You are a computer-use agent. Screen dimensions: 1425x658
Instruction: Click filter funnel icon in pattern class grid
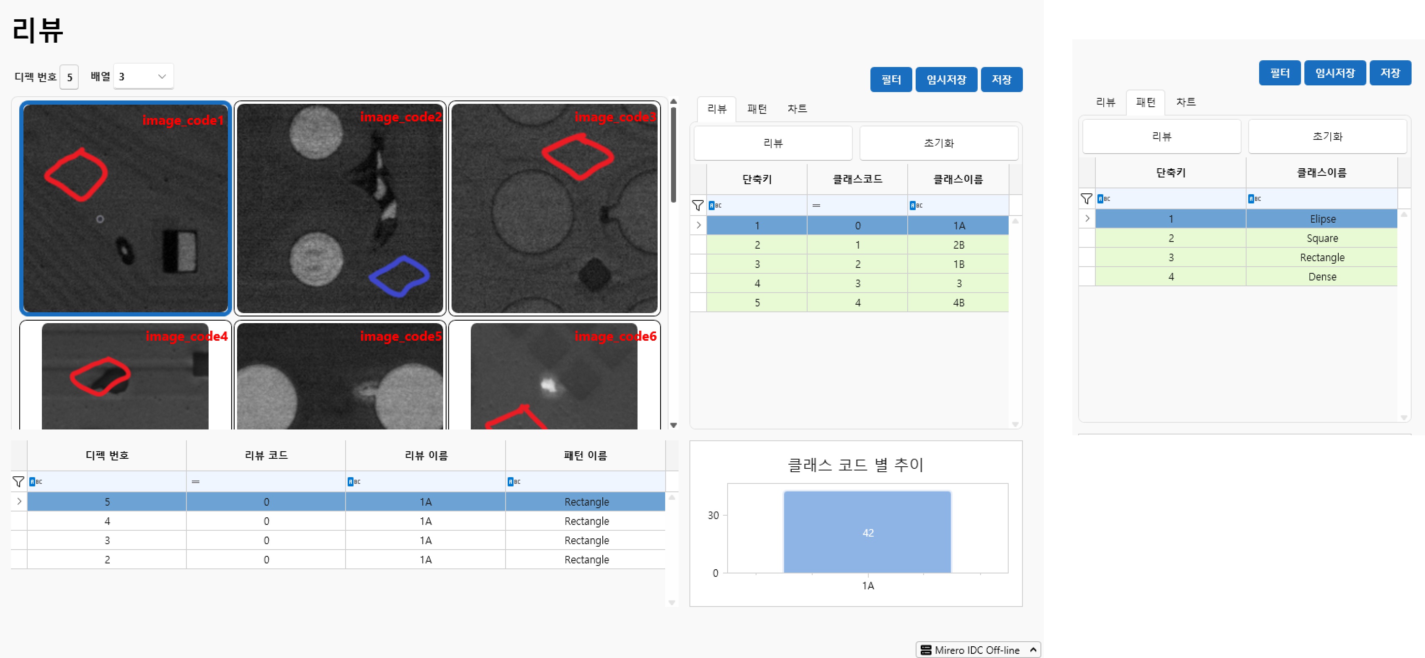click(x=1087, y=199)
